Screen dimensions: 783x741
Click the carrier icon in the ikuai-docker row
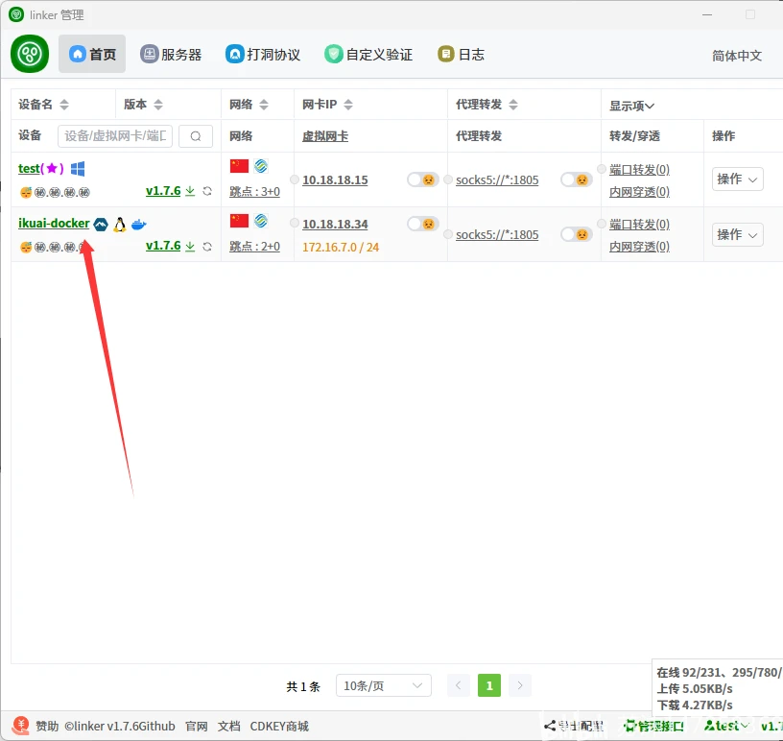pos(261,221)
